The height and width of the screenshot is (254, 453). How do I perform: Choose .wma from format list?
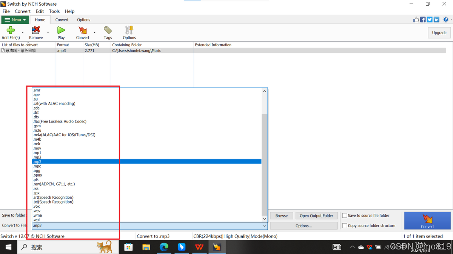[146, 216]
